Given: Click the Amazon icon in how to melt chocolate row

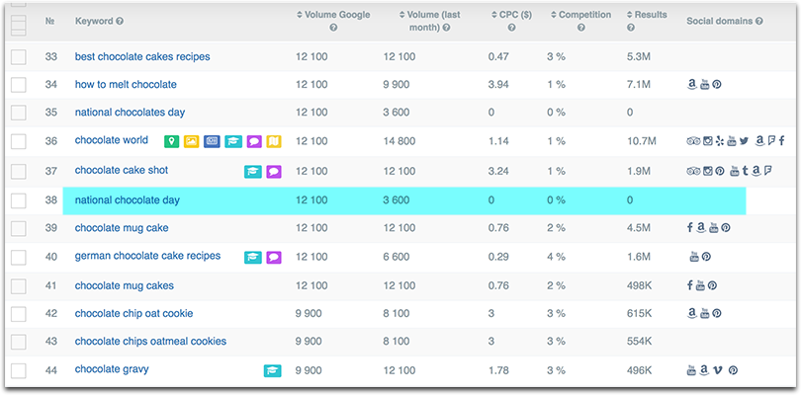Looking at the screenshot, I should (x=692, y=84).
